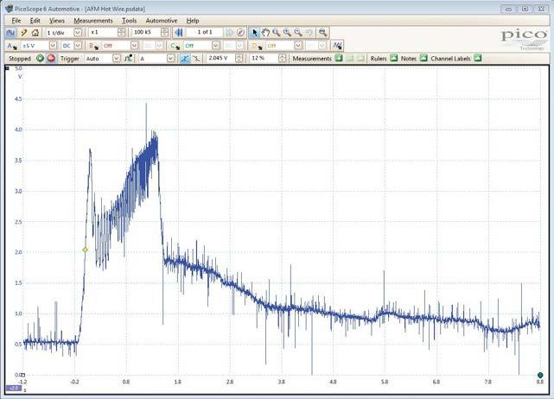Open Channel C options button
Image resolution: width=554 pixels, height=399 pixels.
coord(175,46)
